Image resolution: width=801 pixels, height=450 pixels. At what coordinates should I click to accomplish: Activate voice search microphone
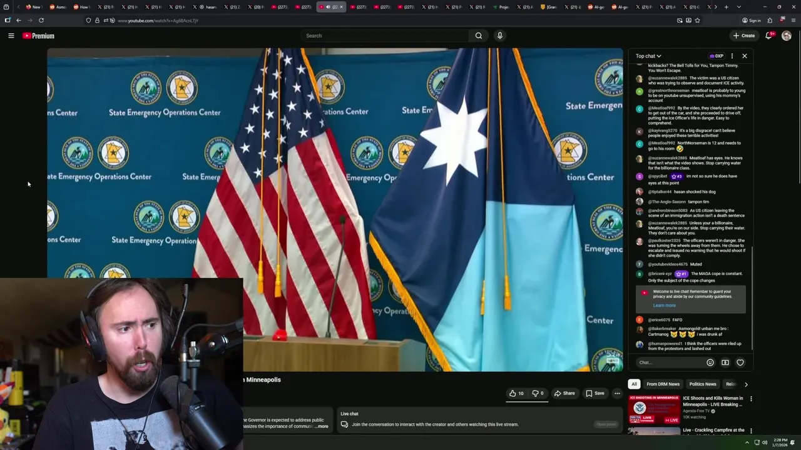coord(499,36)
